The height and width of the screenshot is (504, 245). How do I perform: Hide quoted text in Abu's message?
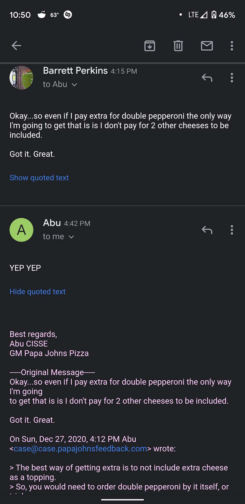coord(38,292)
